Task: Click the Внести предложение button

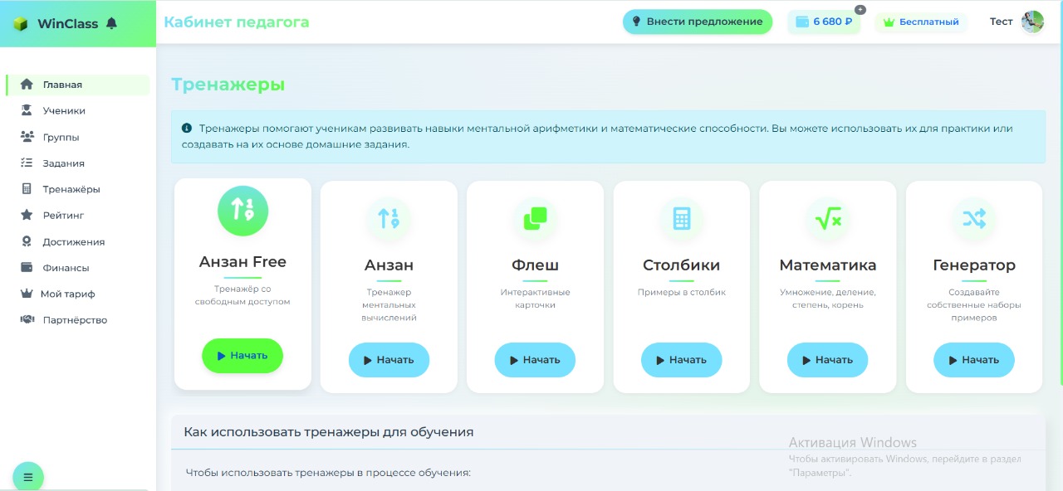Action: pyautogui.click(x=697, y=21)
